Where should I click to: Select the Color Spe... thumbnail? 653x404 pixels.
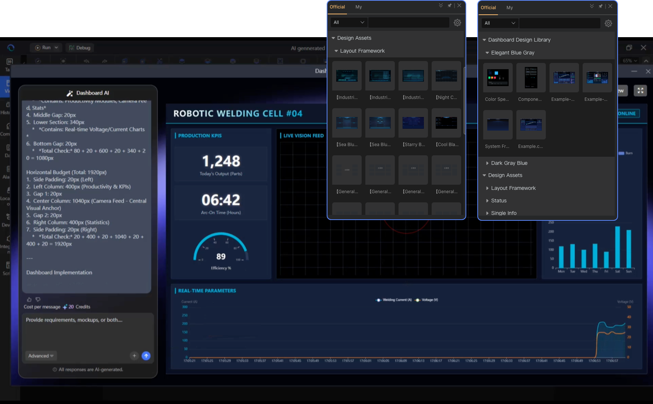[498, 78]
